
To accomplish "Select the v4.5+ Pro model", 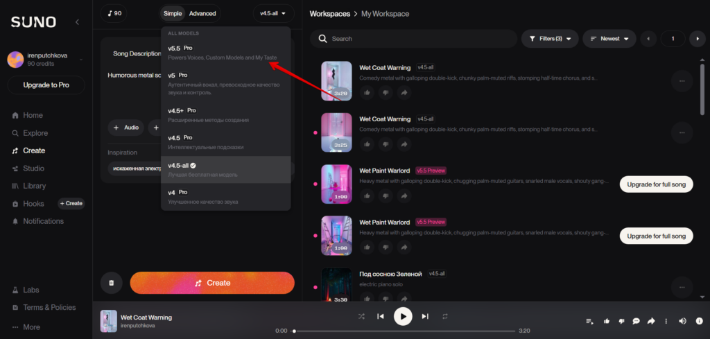I will [x=225, y=115].
